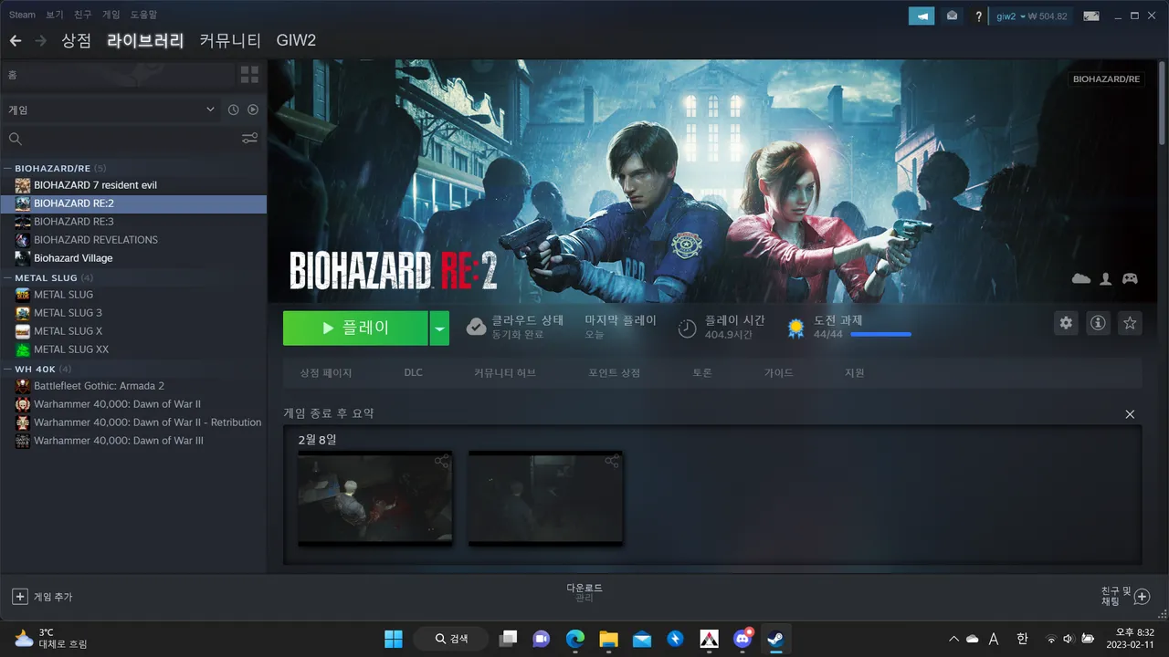
Task: Click the friends chat plus icon
Action: [1142, 597]
